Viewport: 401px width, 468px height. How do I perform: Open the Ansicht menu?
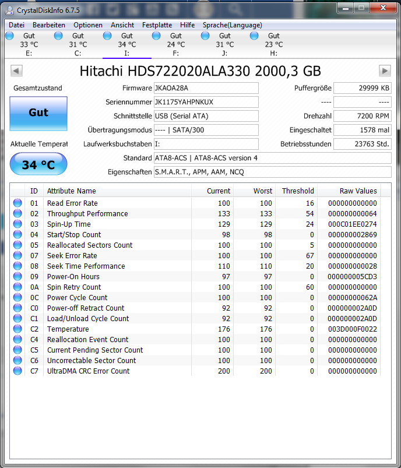pos(122,25)
